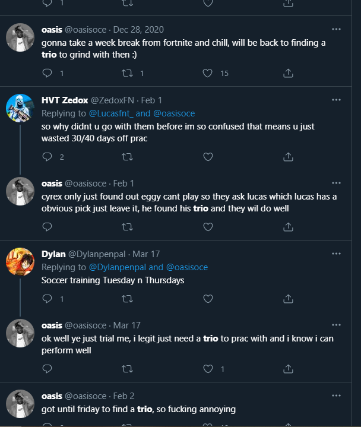
Task: Like HVT Zedox's tweet
Action: (x=208, y=157)
